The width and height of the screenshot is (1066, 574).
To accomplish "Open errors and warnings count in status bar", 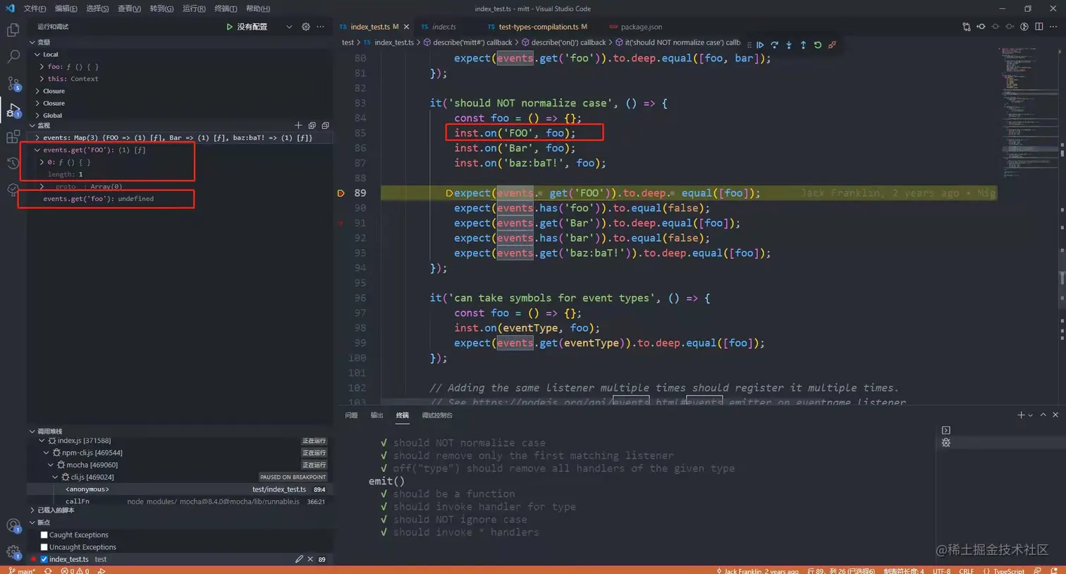I will click(x=75, y=570).
